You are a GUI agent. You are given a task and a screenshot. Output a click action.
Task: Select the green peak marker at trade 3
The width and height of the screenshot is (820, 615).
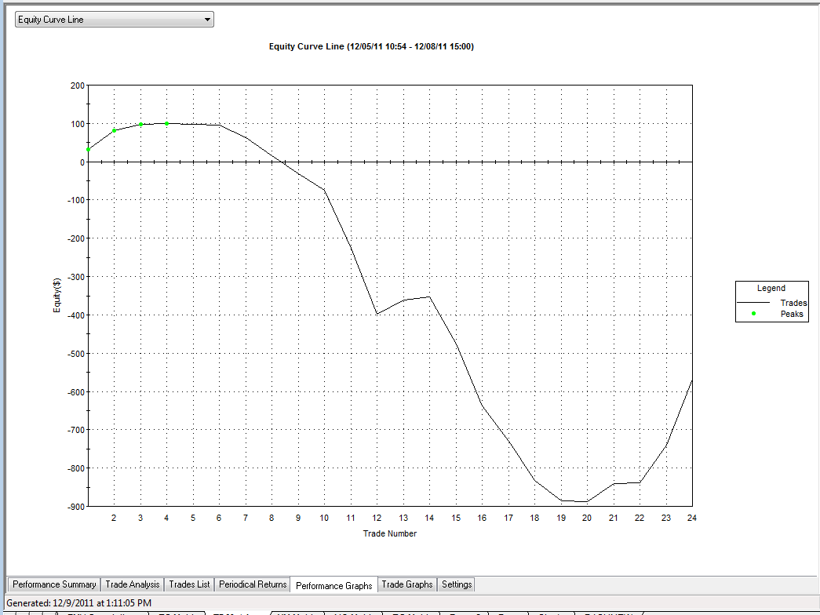pyautogui.click(x=140, y=125)
